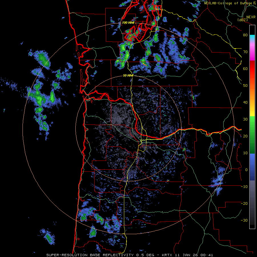
Task: Click the [dBZ] unit label
Action: (242, 20)
